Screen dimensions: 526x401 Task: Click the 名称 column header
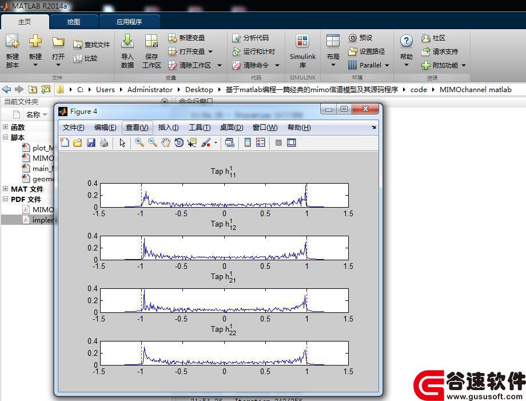point(33,115)
